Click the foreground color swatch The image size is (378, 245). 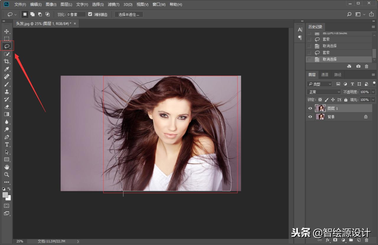click(5, 195)
